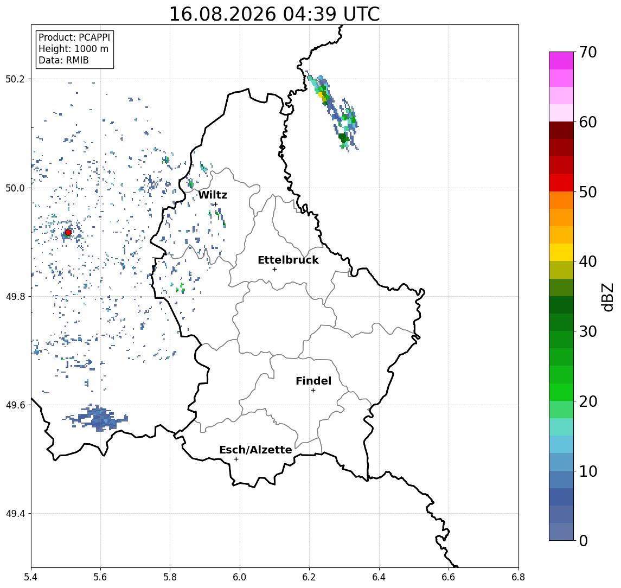The height and width of the screenshot is (588, 621).
Task: Click the red radar location marker
Action: (68, 233)
